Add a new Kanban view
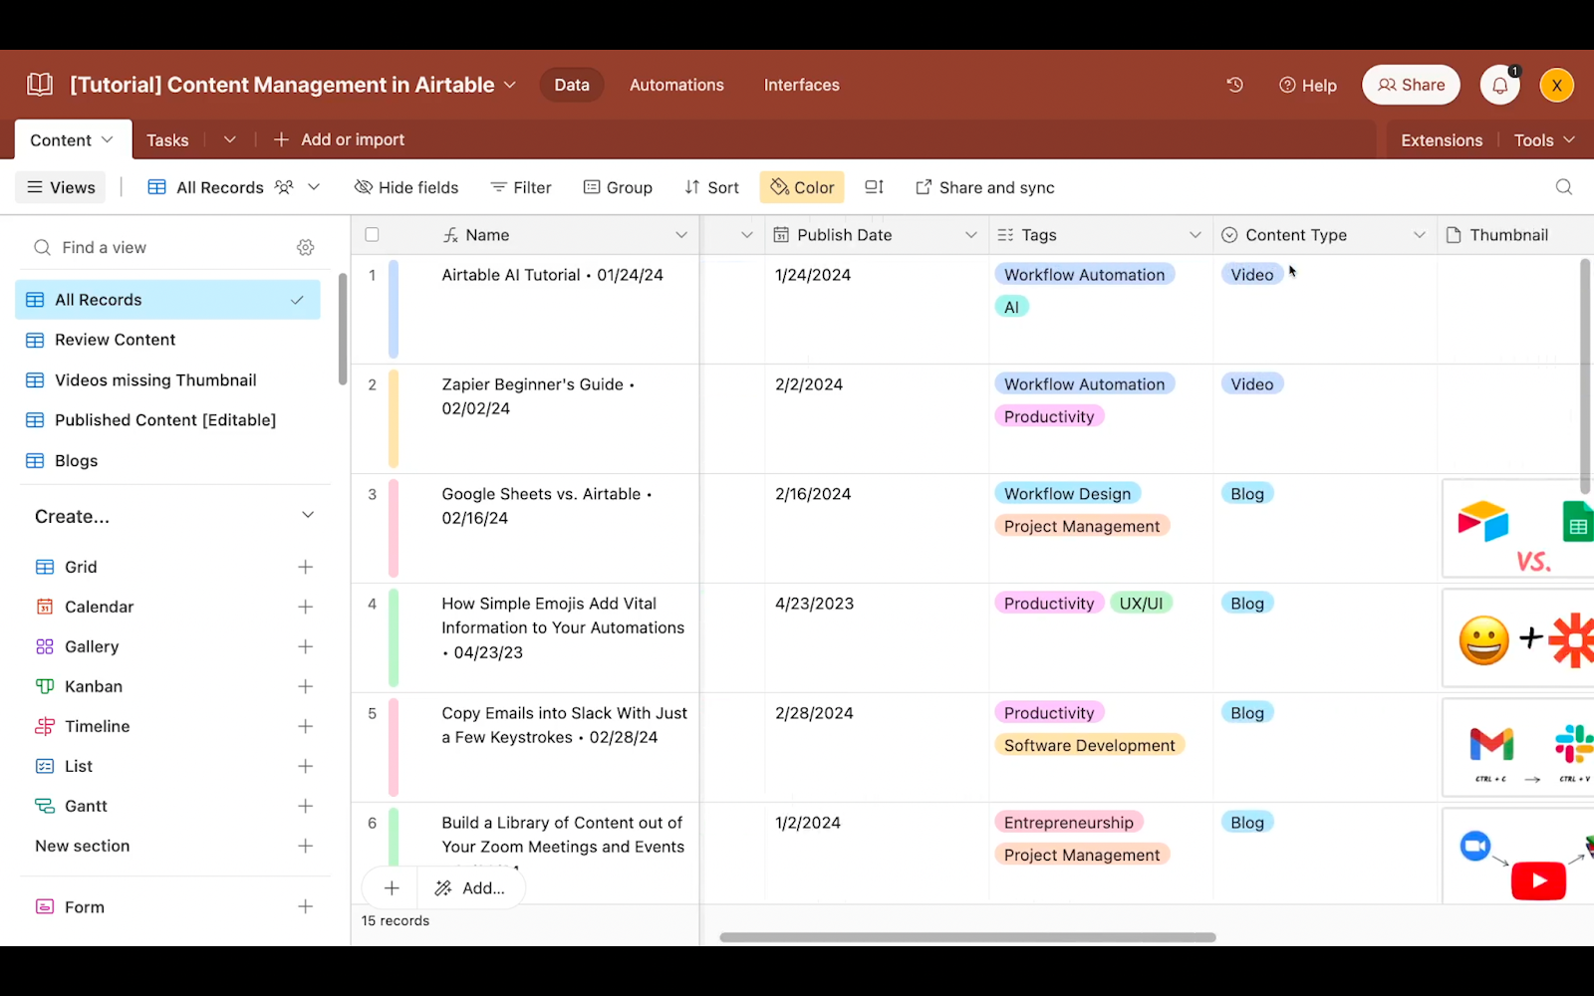Image resolution: width=1594 pixels, height=996 pixels. [306, 686]
